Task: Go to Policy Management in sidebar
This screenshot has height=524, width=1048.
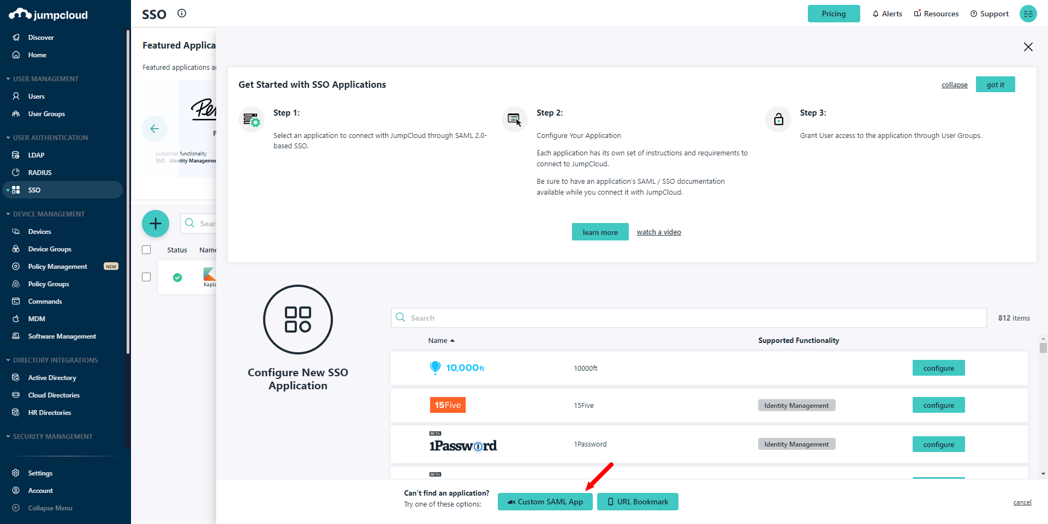Action: coord(57,266)
